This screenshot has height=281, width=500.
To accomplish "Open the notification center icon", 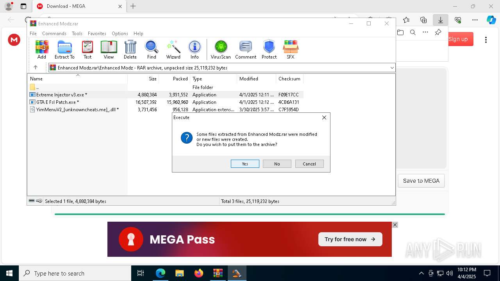I will (x=487, y=273).
